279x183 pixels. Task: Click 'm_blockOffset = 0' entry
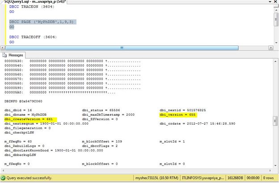pyautogui.click(x=100, y=164)
